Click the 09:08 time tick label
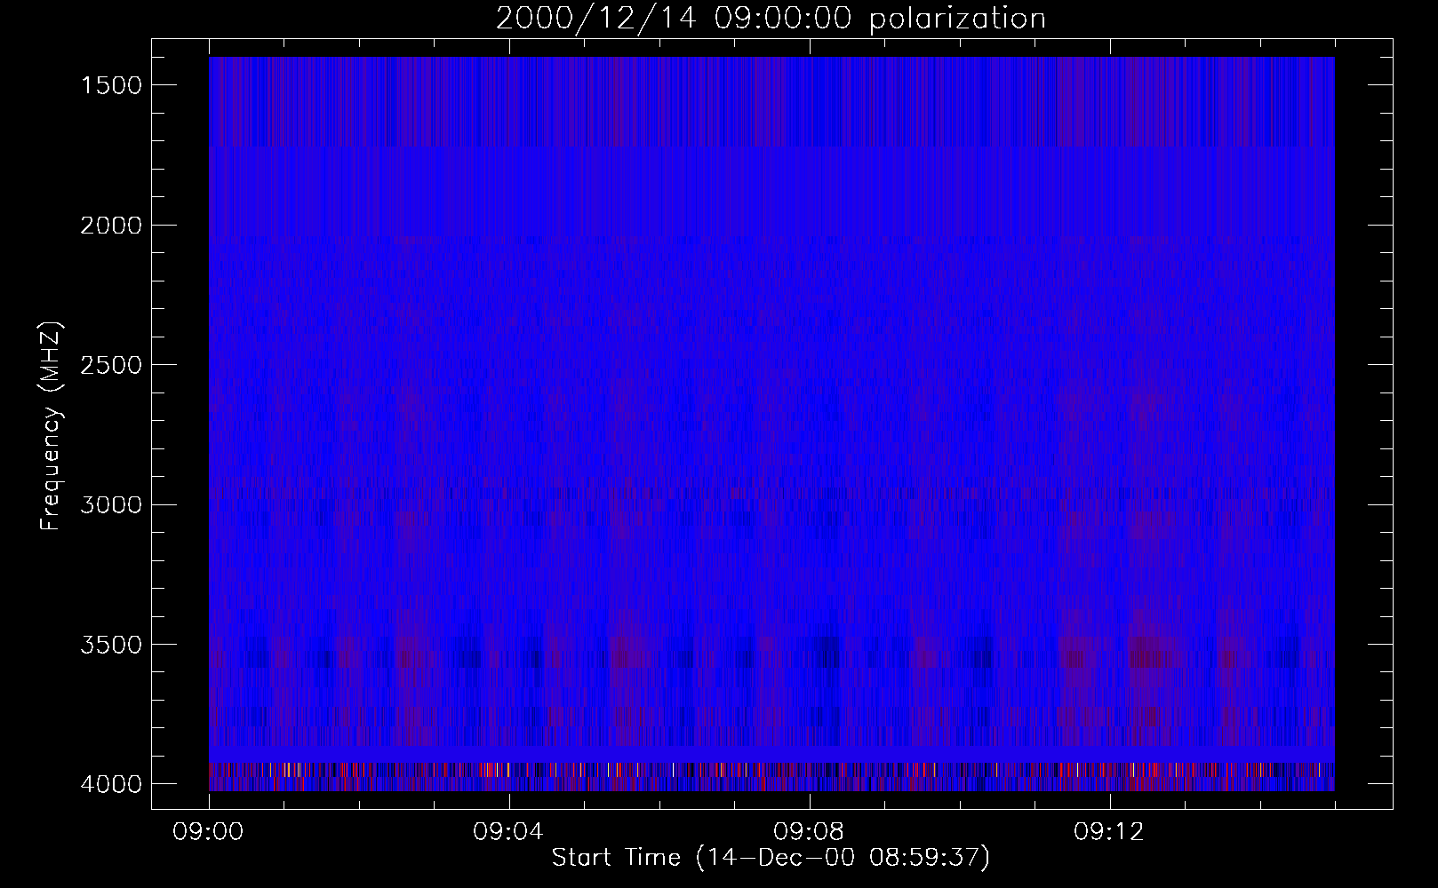1438x888 pixels. (x=810, y=832)
